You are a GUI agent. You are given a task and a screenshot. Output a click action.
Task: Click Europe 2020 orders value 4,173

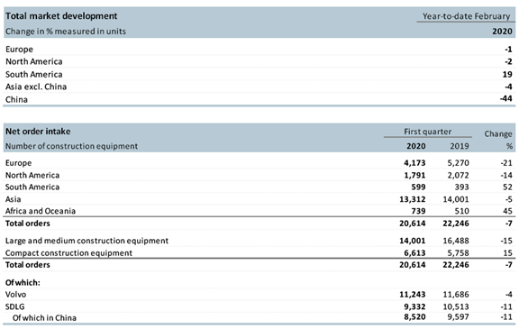[414, 163]
